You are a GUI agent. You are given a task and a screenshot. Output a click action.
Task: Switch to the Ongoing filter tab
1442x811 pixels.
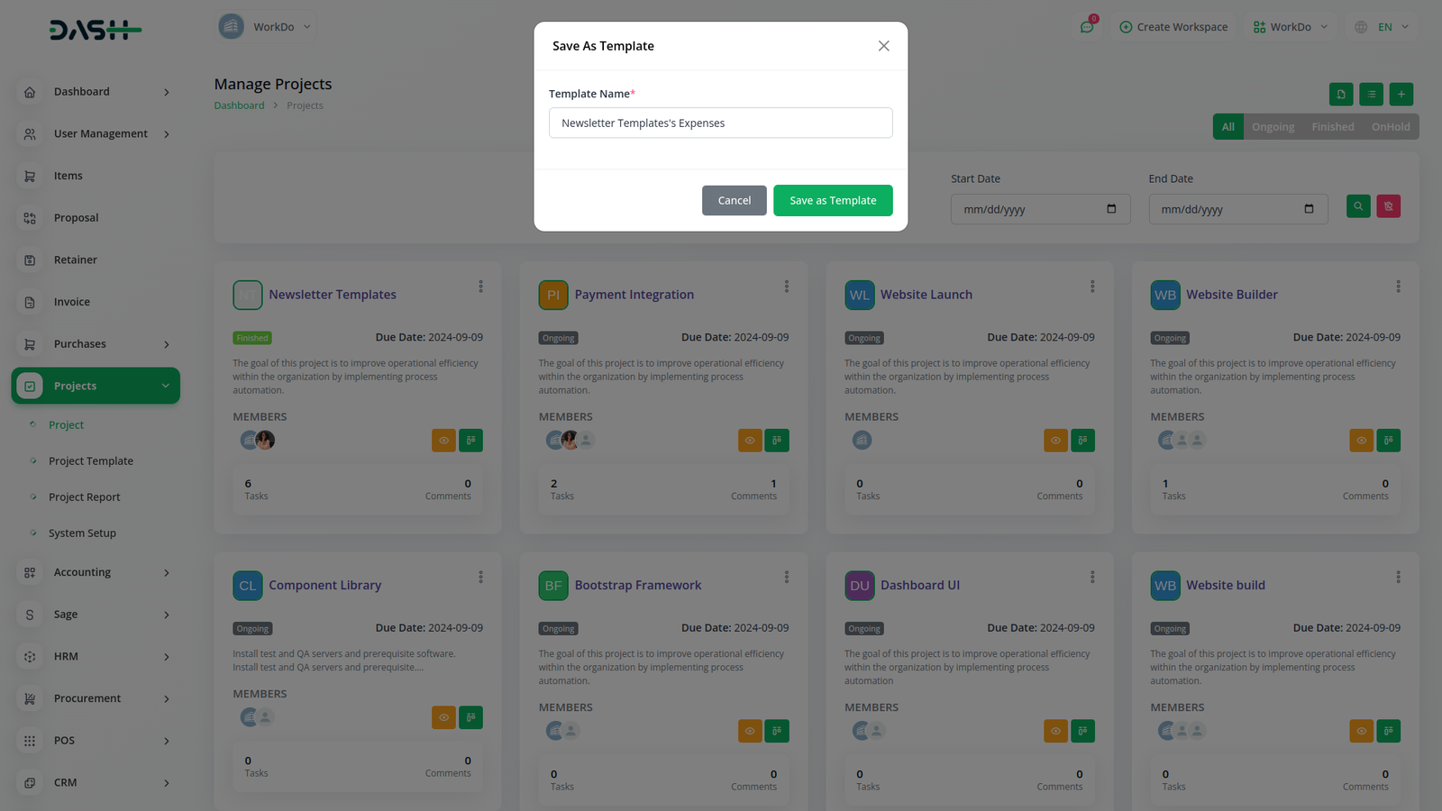1273,127
